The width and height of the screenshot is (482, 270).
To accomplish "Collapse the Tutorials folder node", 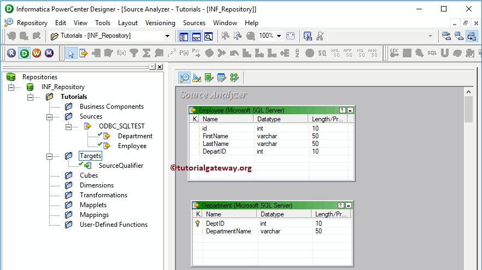I will [x=30, y=97].
